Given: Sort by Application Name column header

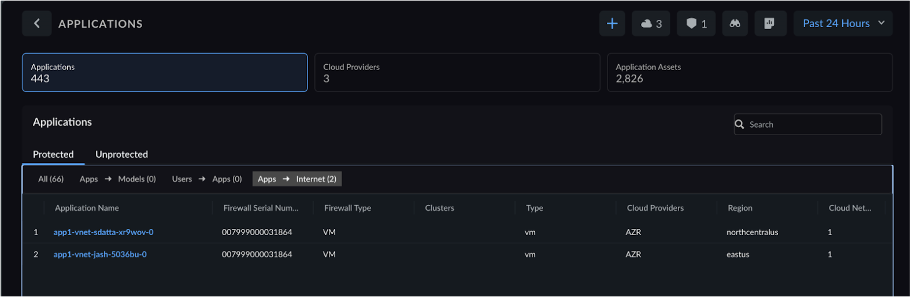Looking at the screenshot, I should point(87,208).
